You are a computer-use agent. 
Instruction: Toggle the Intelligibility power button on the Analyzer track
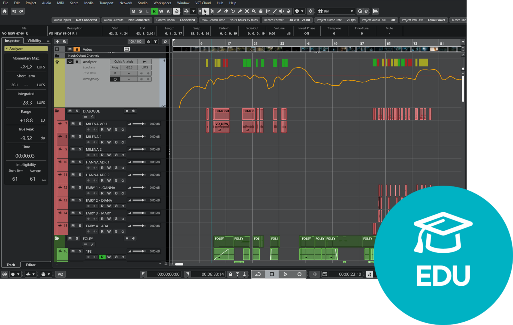point(115,79)
